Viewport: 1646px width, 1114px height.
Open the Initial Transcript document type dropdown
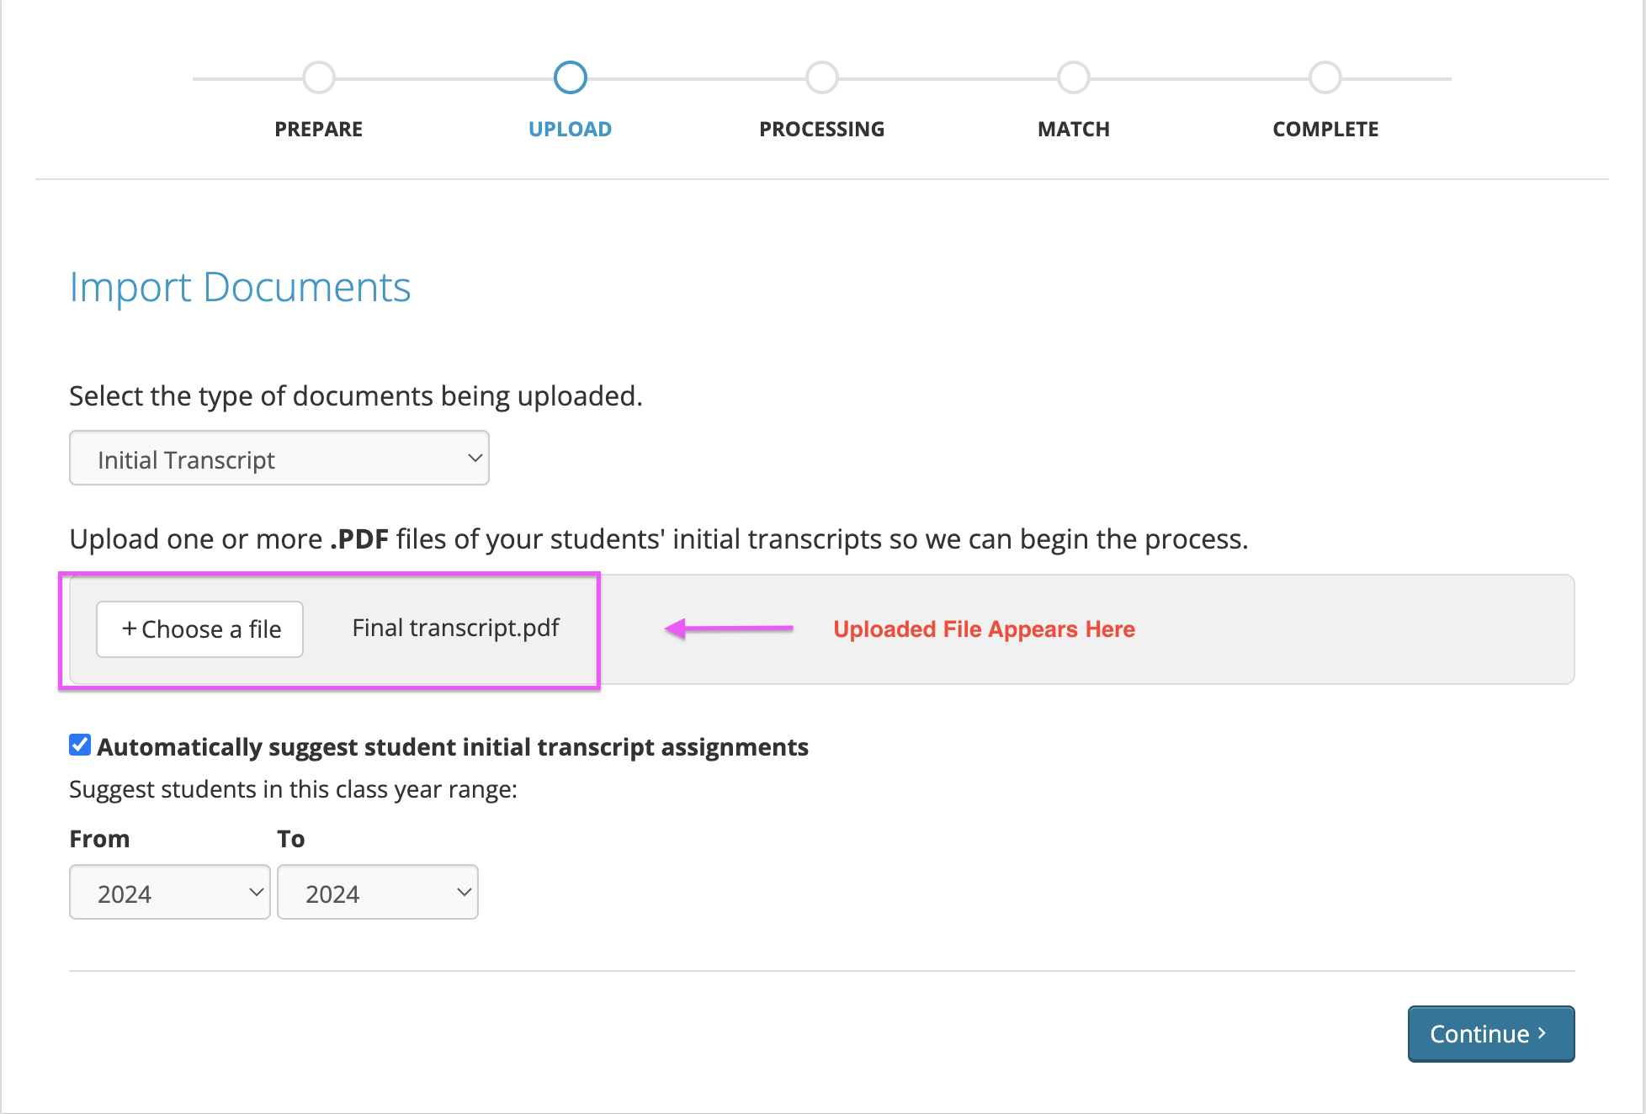(x=279, y=459)
